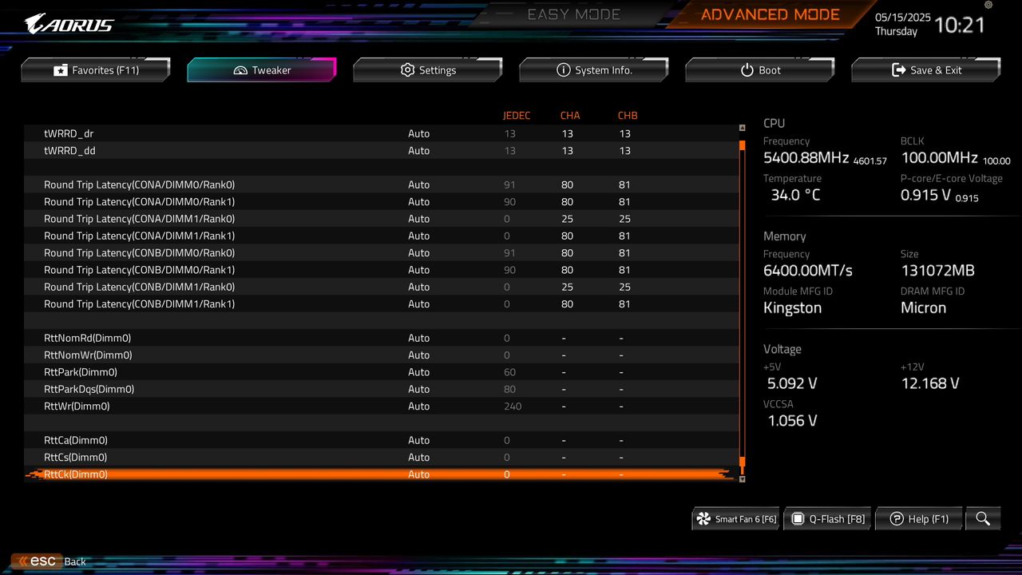Screen dimensions: 1022x575
Task: Click the +12V reading 12.168 V
Action: [x=930, y=383]
